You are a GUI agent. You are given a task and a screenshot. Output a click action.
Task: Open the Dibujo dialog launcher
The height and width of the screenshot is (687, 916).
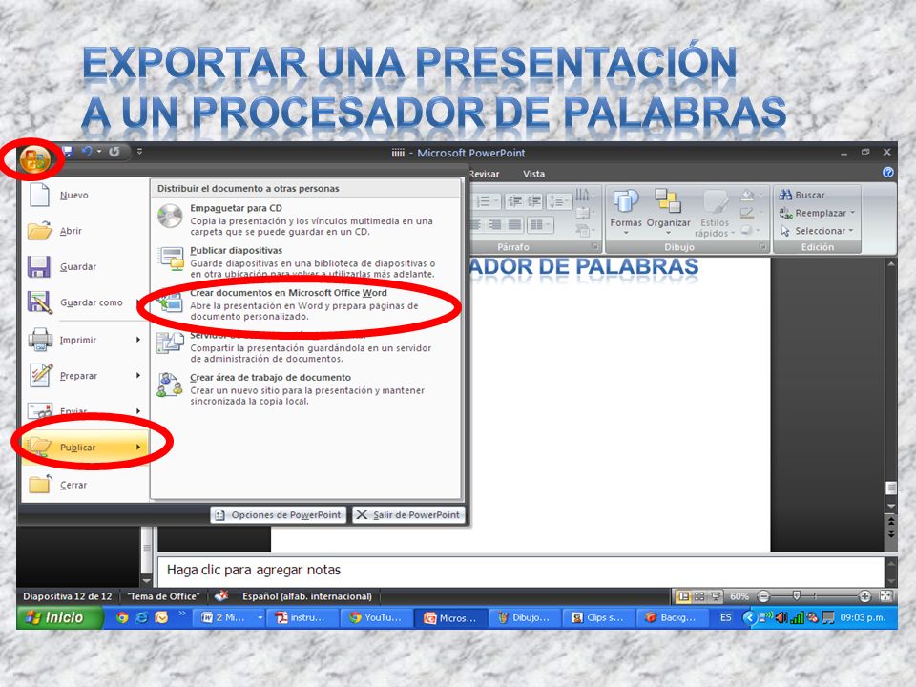762,247
